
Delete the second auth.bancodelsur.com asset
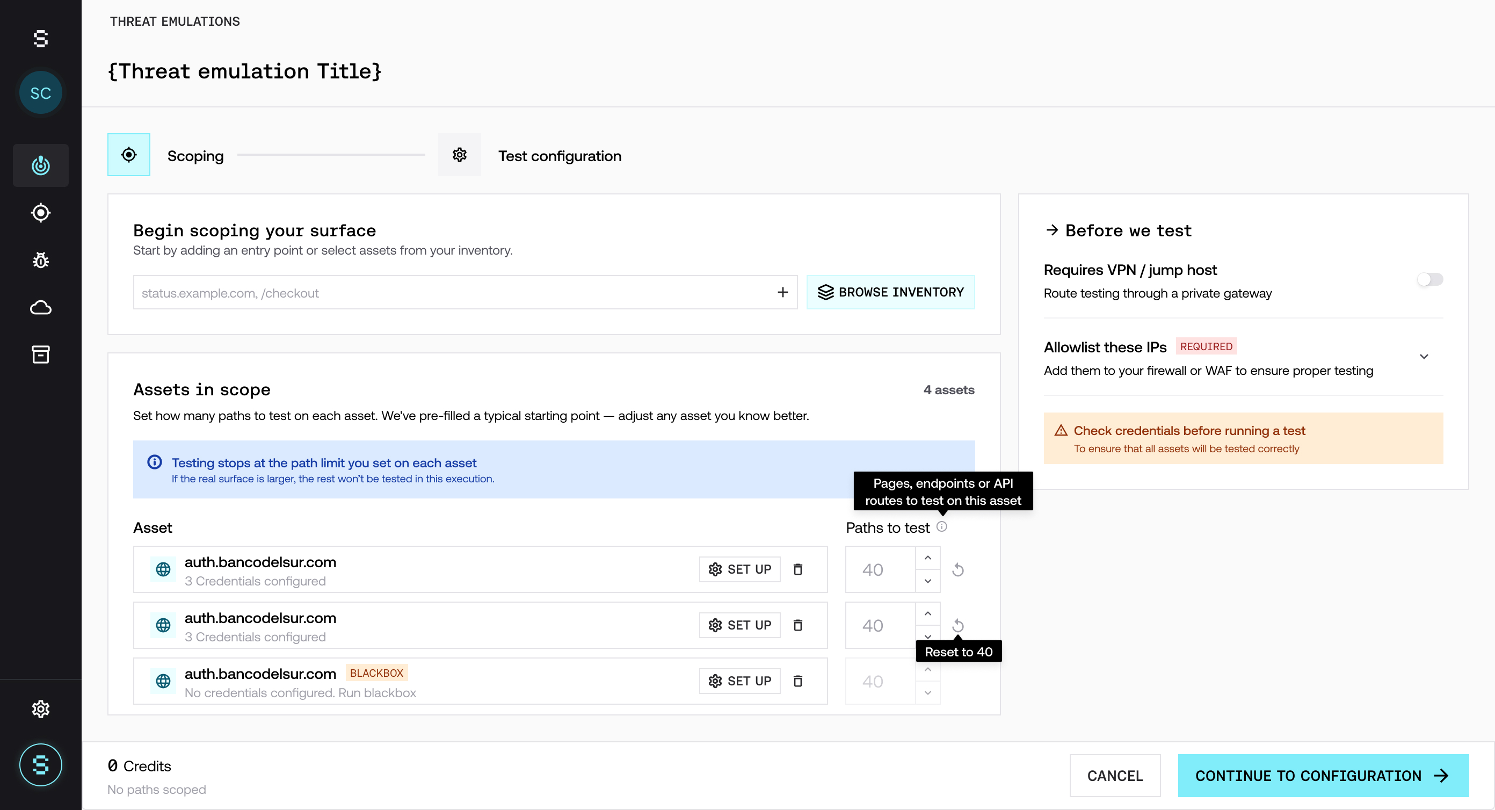(798, 625)
